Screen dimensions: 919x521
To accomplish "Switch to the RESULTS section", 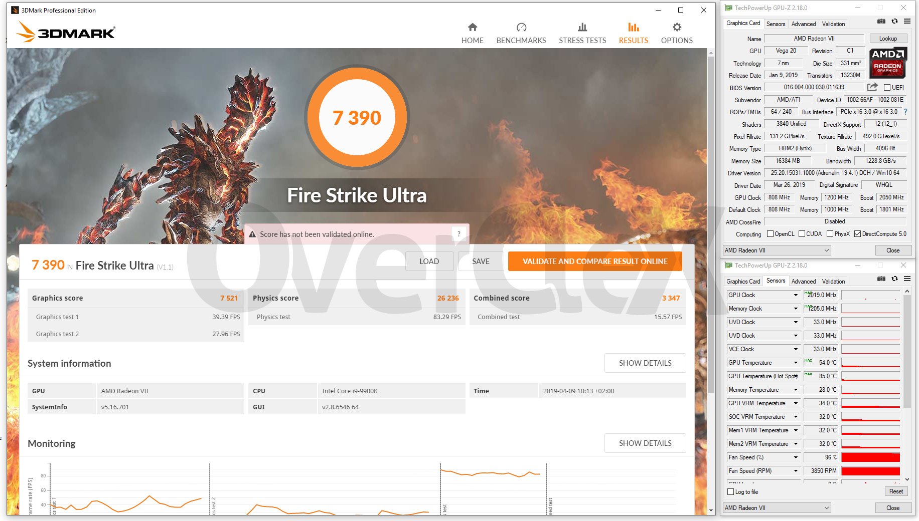I will (x=633, y=33).
